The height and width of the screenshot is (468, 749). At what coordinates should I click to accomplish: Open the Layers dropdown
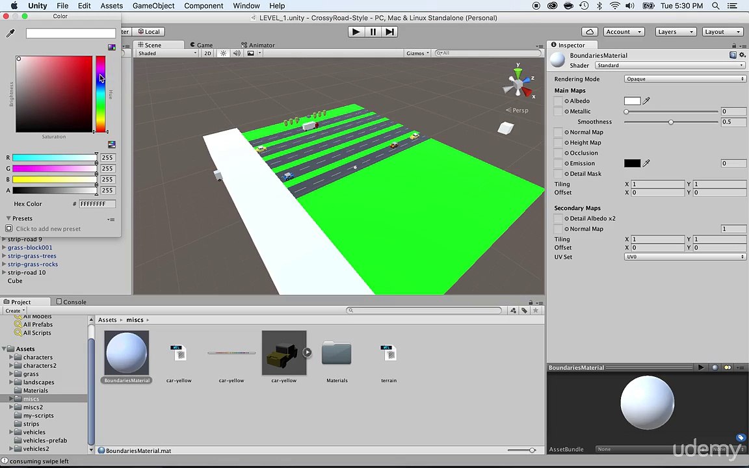click(676, 32)
